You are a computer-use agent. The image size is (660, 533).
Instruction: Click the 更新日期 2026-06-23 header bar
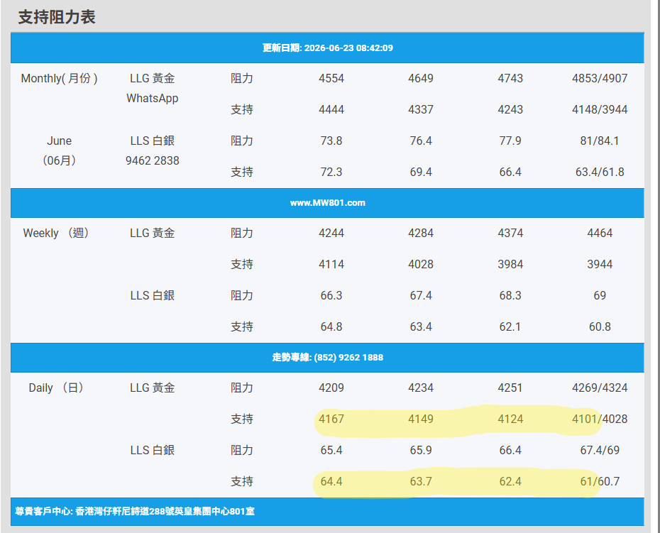327,48
